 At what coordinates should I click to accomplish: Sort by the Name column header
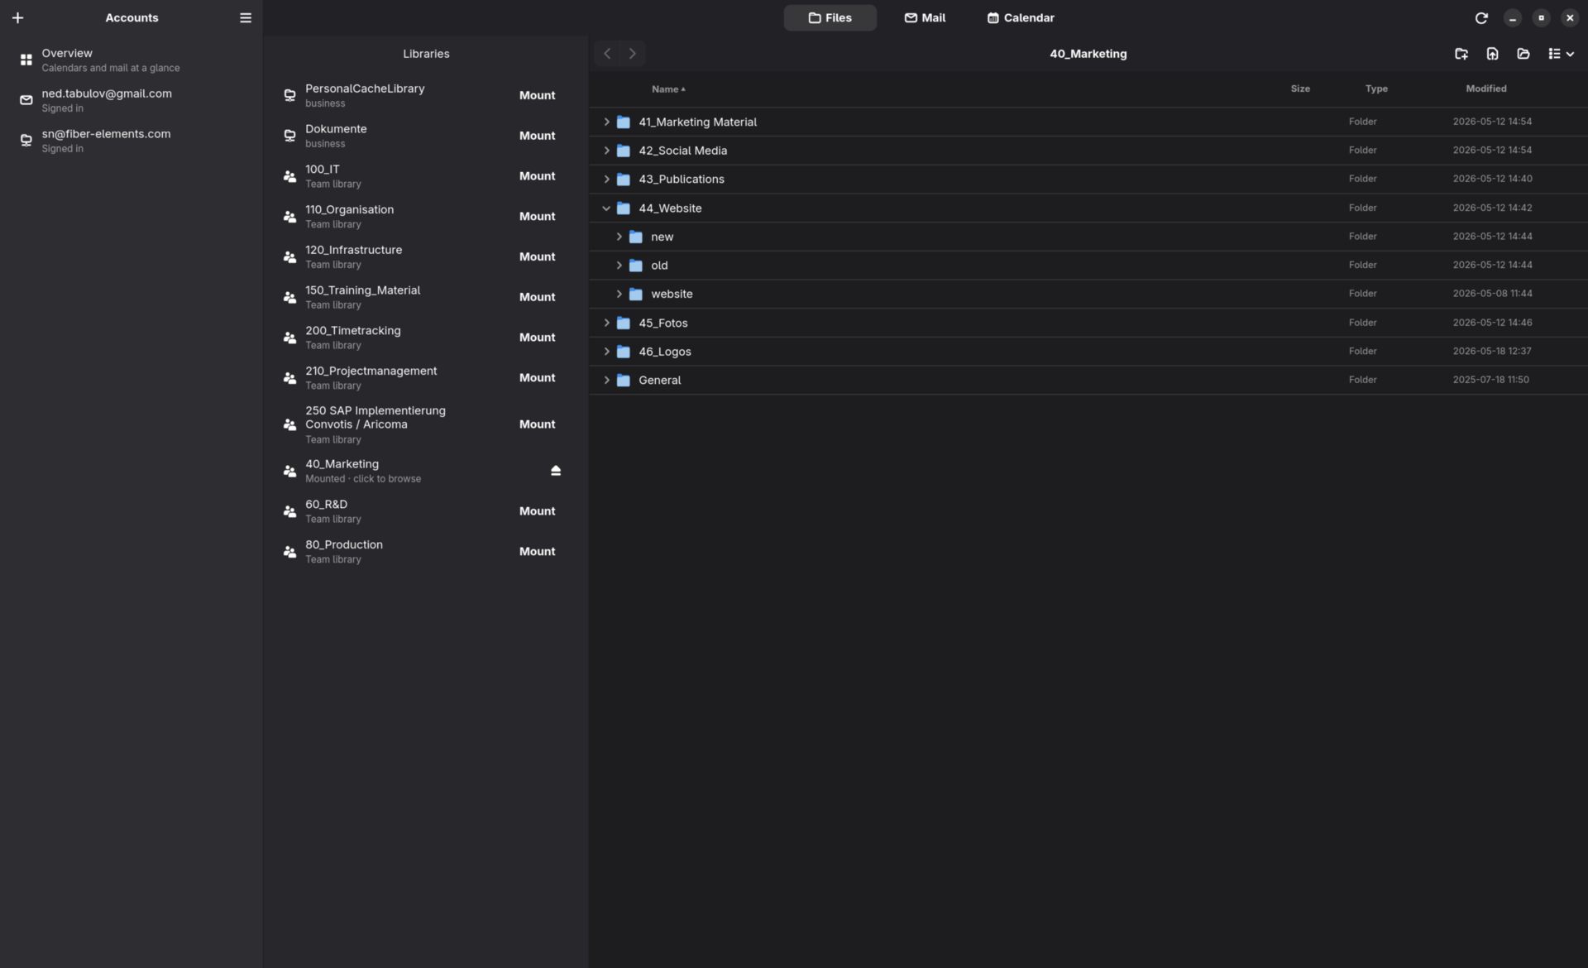[x=668, y=89]
